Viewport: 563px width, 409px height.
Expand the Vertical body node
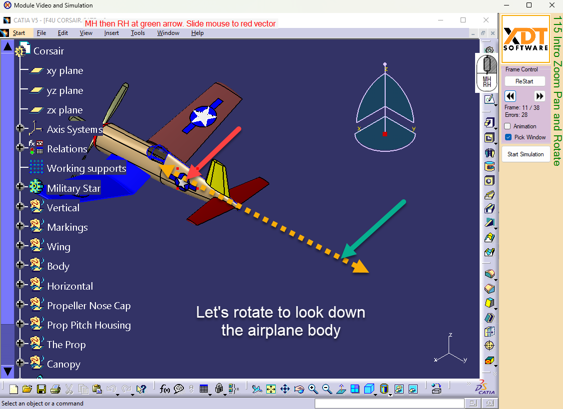pos(20,206)
